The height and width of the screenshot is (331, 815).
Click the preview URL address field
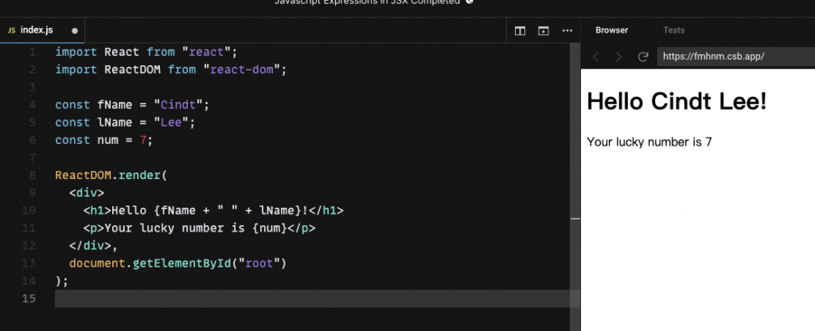tap(736, 56)
